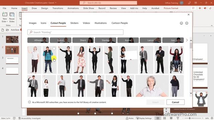The height and width of the screenshot is (120, 214).
Task: Select slide 3 thumbnail
Action: 12,60
